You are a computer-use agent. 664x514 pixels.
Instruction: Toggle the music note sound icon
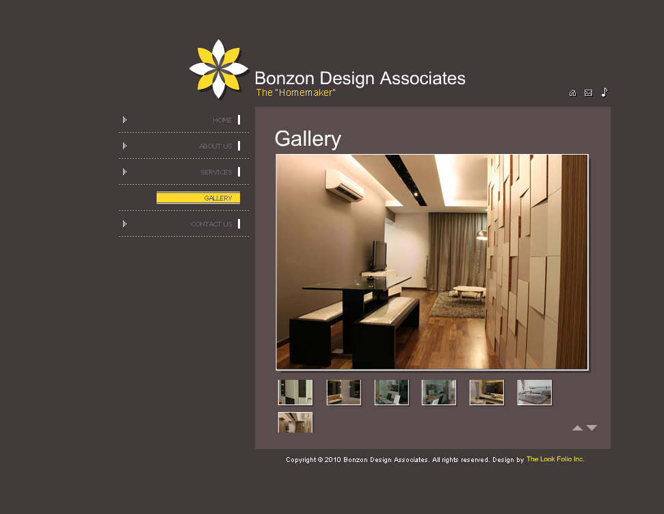[x=605, y=92]
